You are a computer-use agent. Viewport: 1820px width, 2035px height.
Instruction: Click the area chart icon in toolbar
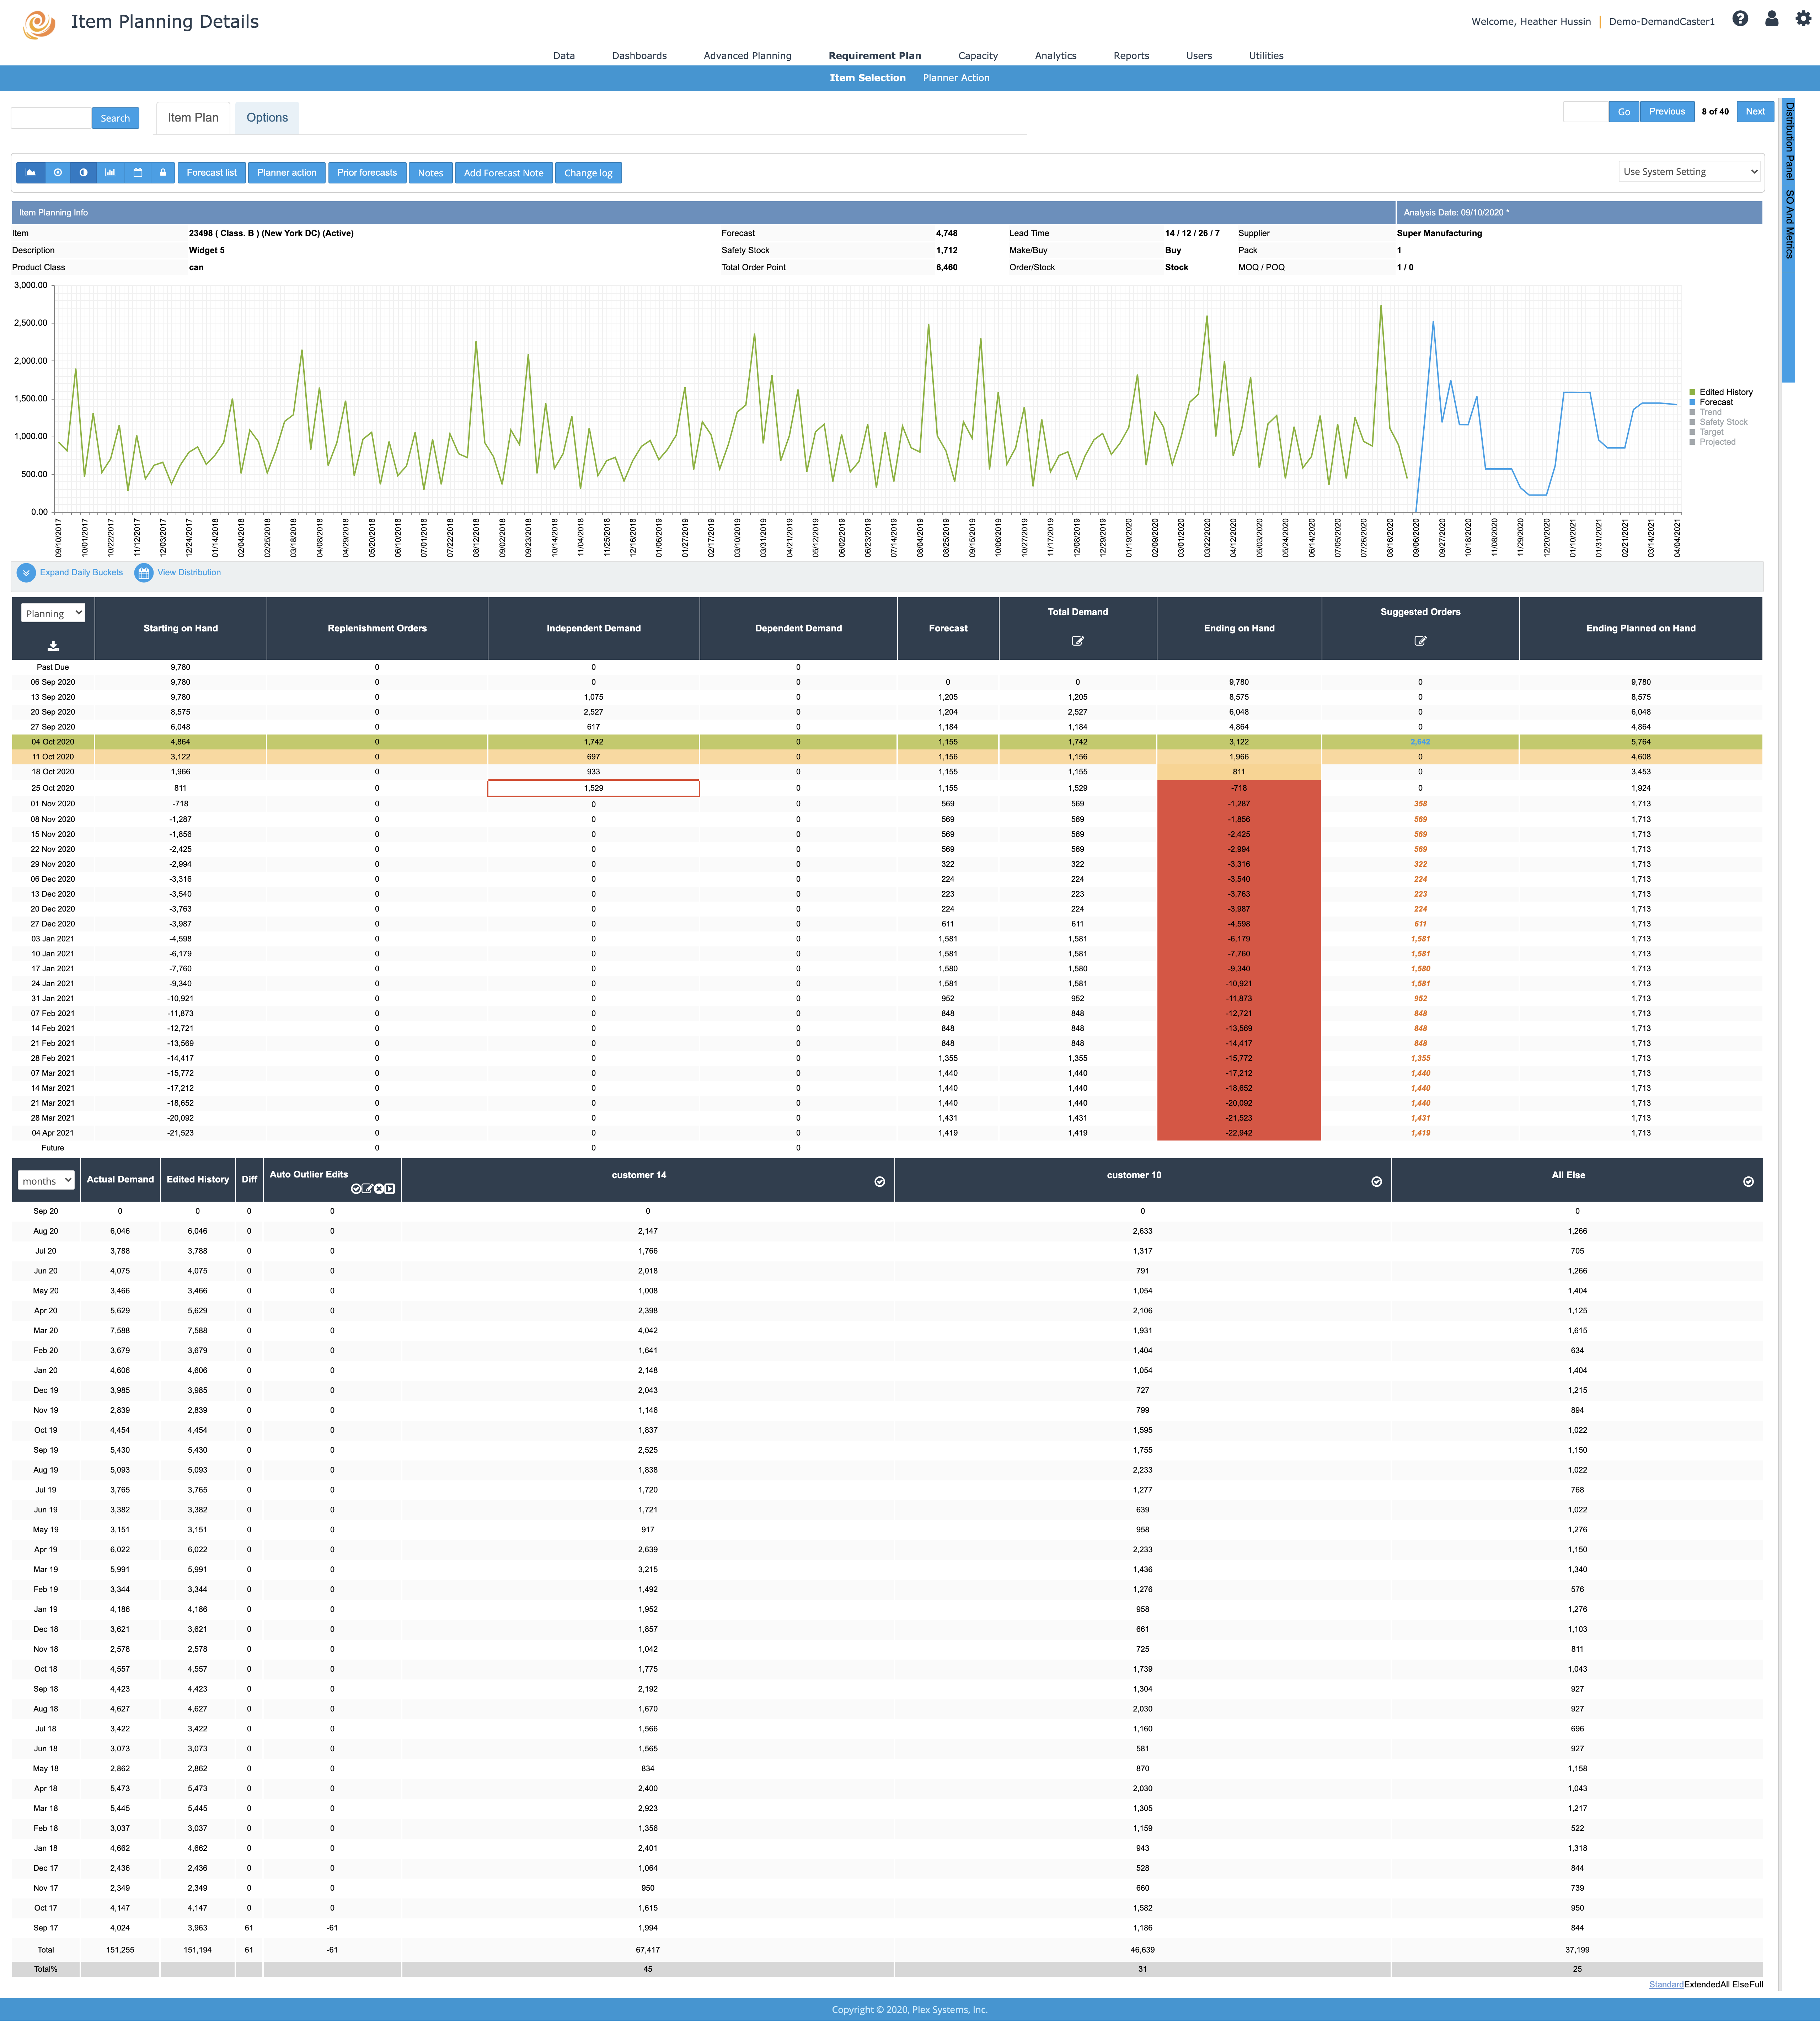pos(31,173)
